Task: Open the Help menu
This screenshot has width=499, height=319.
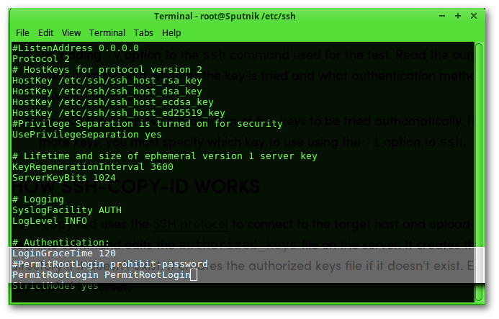Action: (171, 33)
